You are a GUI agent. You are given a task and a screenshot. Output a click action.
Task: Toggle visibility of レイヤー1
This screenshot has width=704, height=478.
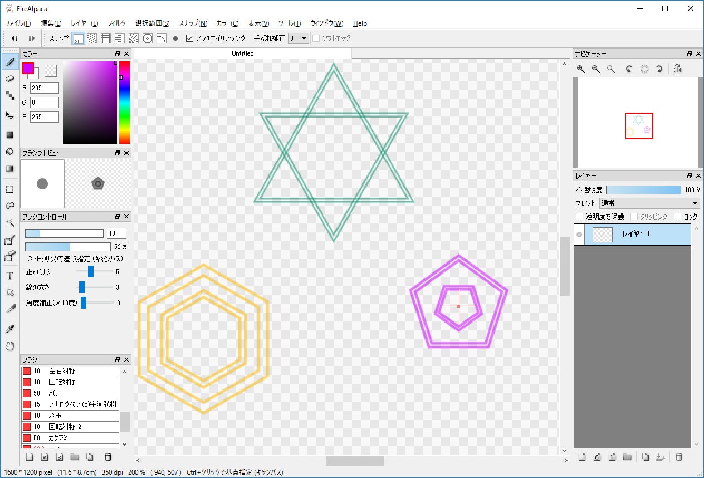click(x=579, y=235)
